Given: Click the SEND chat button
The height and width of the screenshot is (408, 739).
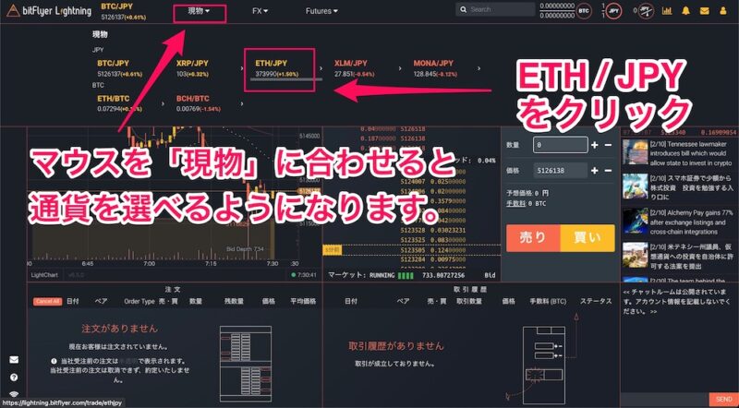Looking at the screenshot, I should tap(723, 400).
